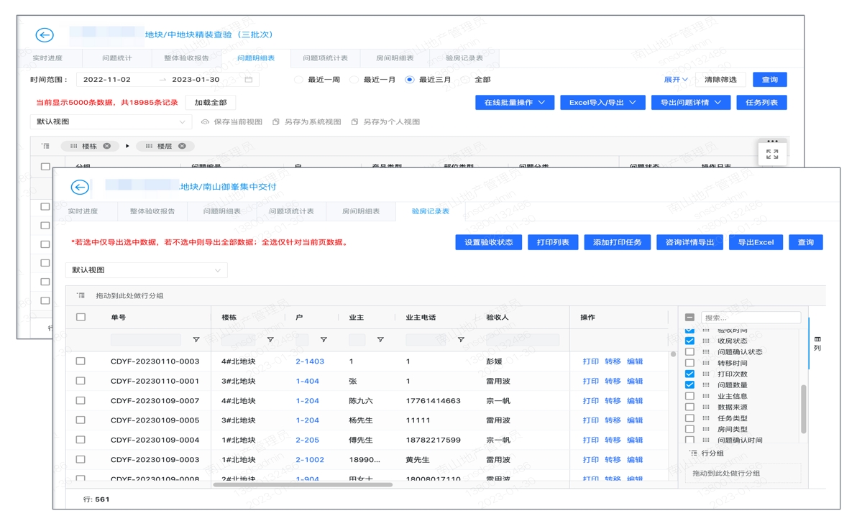Open room link 2-1403
The width and height of the screenshot is (857, 526).
[x=310, y=361]
